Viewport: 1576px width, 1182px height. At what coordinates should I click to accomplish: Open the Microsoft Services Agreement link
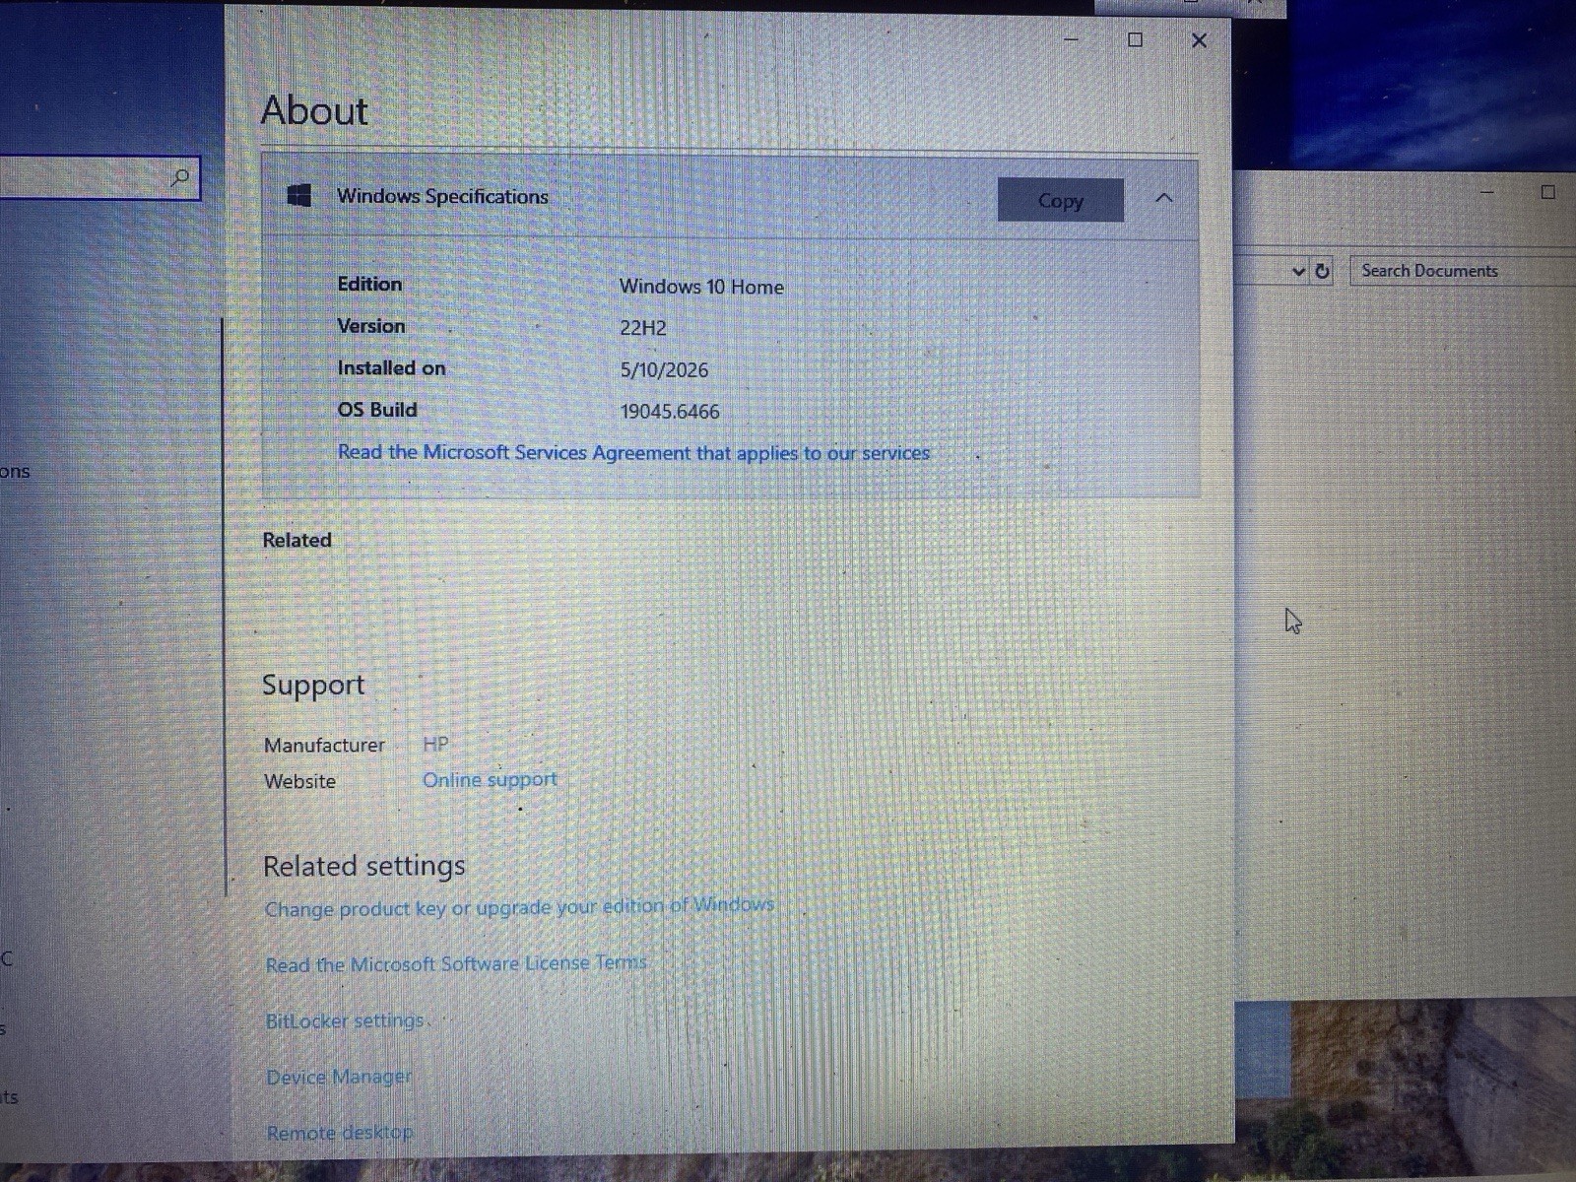[x=633, y=453]
